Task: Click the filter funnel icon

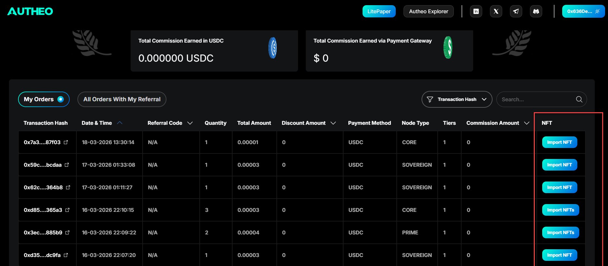Action: coord(430,99)
